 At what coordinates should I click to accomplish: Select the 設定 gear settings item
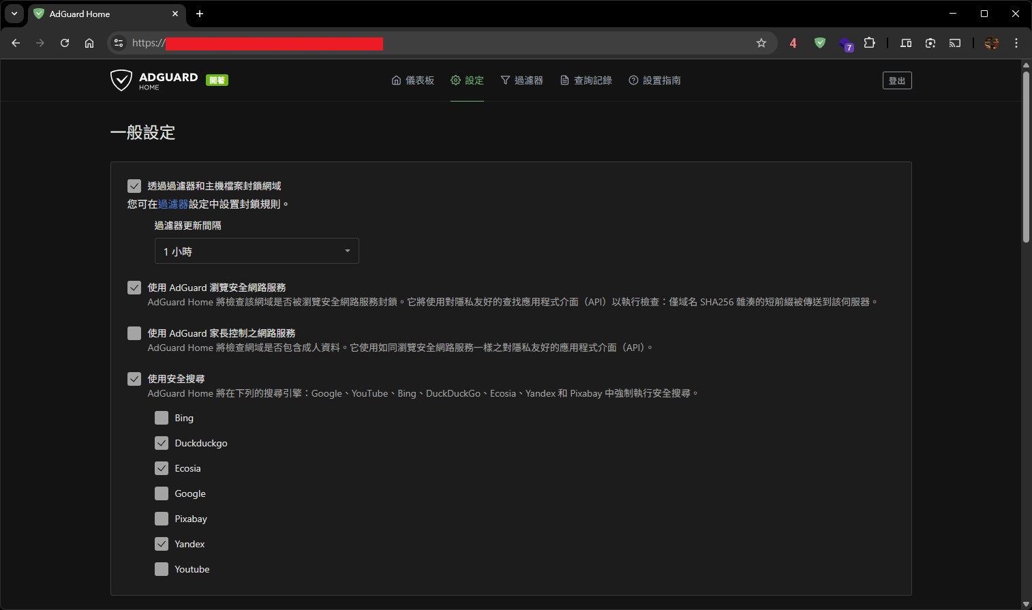467,80
